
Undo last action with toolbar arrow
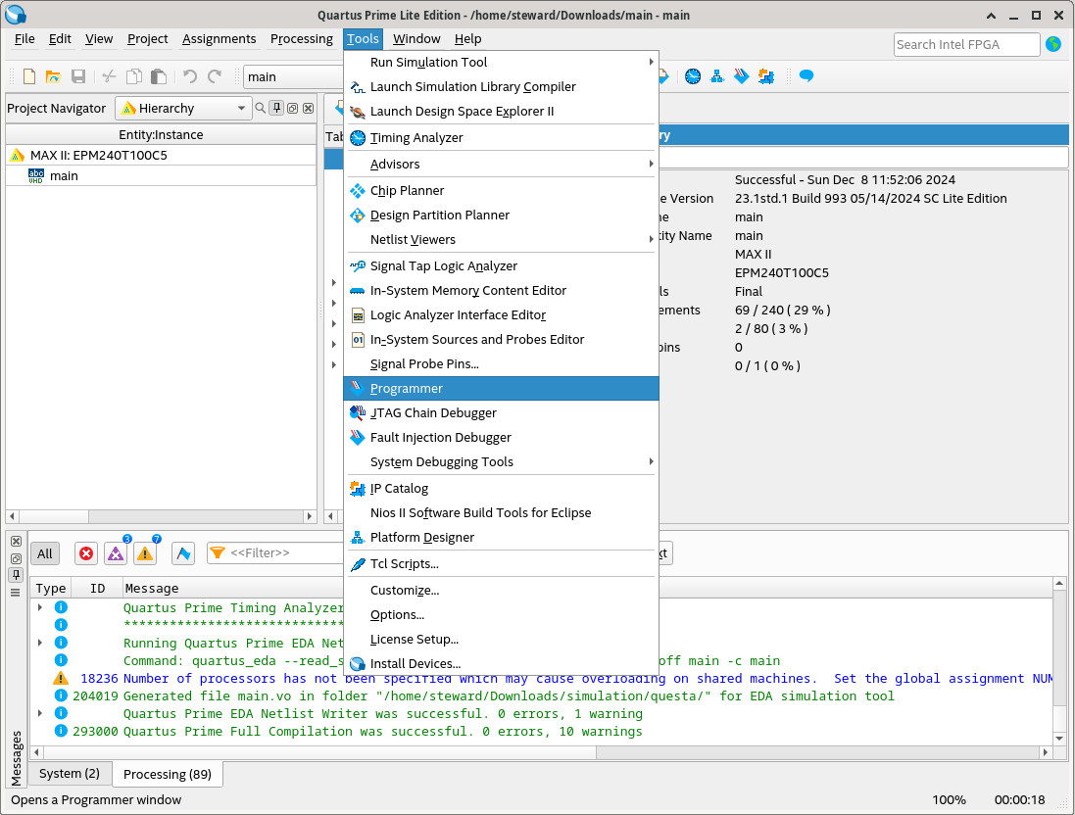190,76
